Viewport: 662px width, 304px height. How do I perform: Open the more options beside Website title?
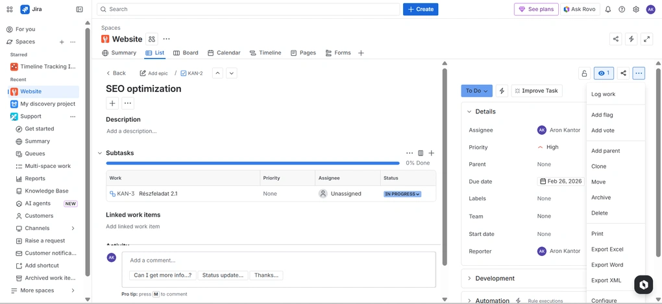click(x=166, y=39)
